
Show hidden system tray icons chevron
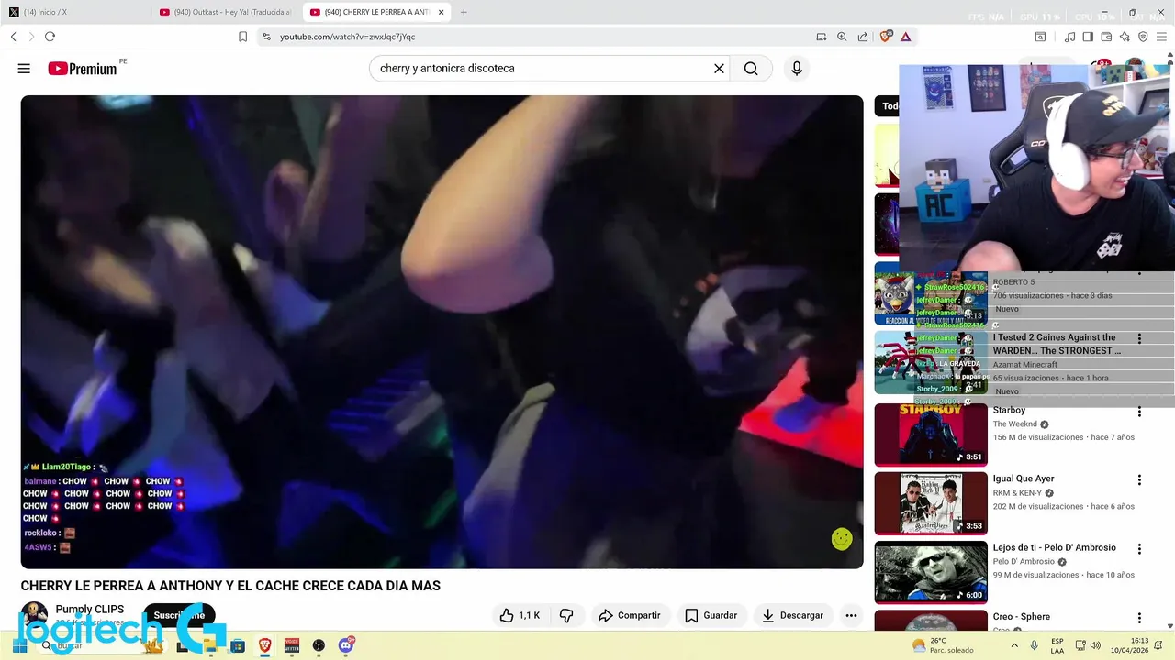pyautogui.click(x=1014, y=645)
